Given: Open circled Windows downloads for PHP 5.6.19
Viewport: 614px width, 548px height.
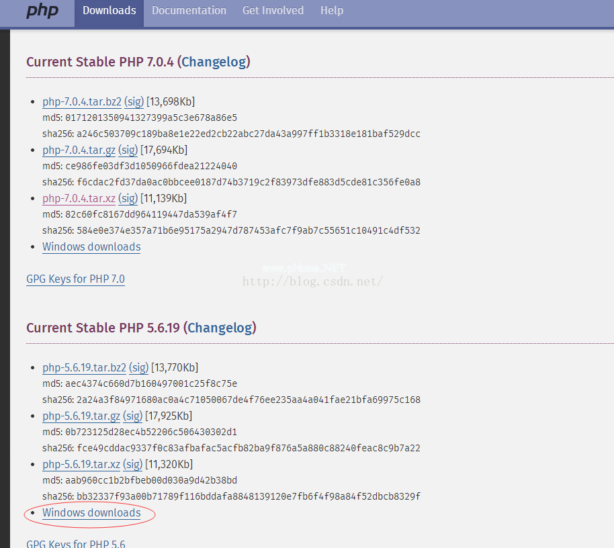Looking at the screenshot, I should point(91,513).
